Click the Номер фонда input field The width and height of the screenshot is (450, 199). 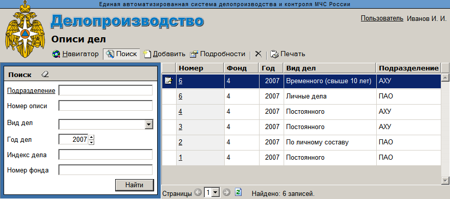tap(105, 170)
